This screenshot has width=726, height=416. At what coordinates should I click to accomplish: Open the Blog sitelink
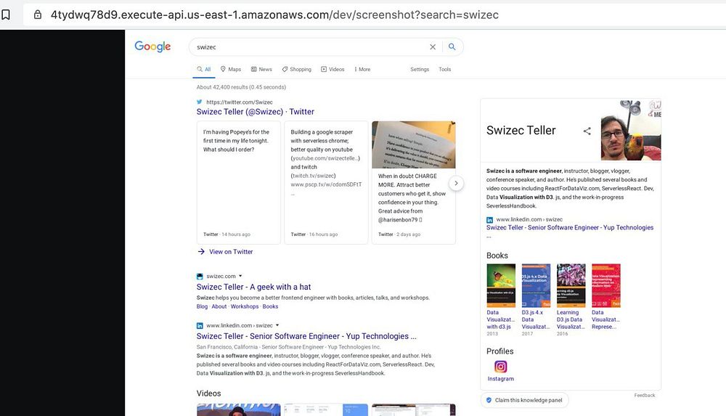[202, 306]
